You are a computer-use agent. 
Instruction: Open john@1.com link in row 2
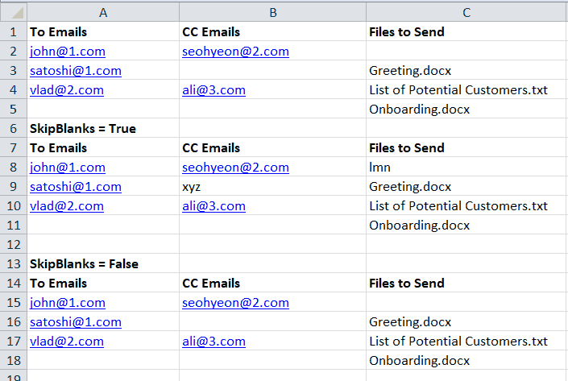[x=68, y=52]
